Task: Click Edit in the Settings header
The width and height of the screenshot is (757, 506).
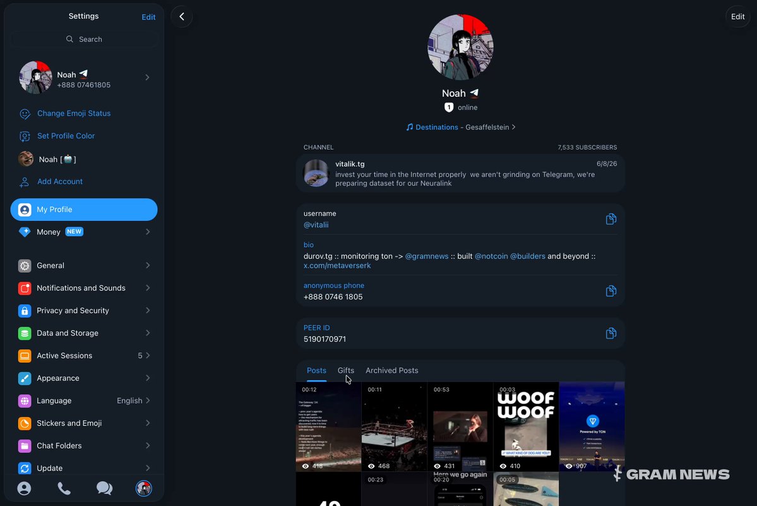Action: point(148,17)
